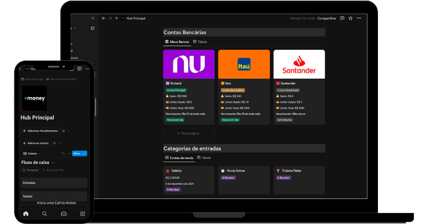Click the Contas Bancárias heading

[x=185, y=32]
